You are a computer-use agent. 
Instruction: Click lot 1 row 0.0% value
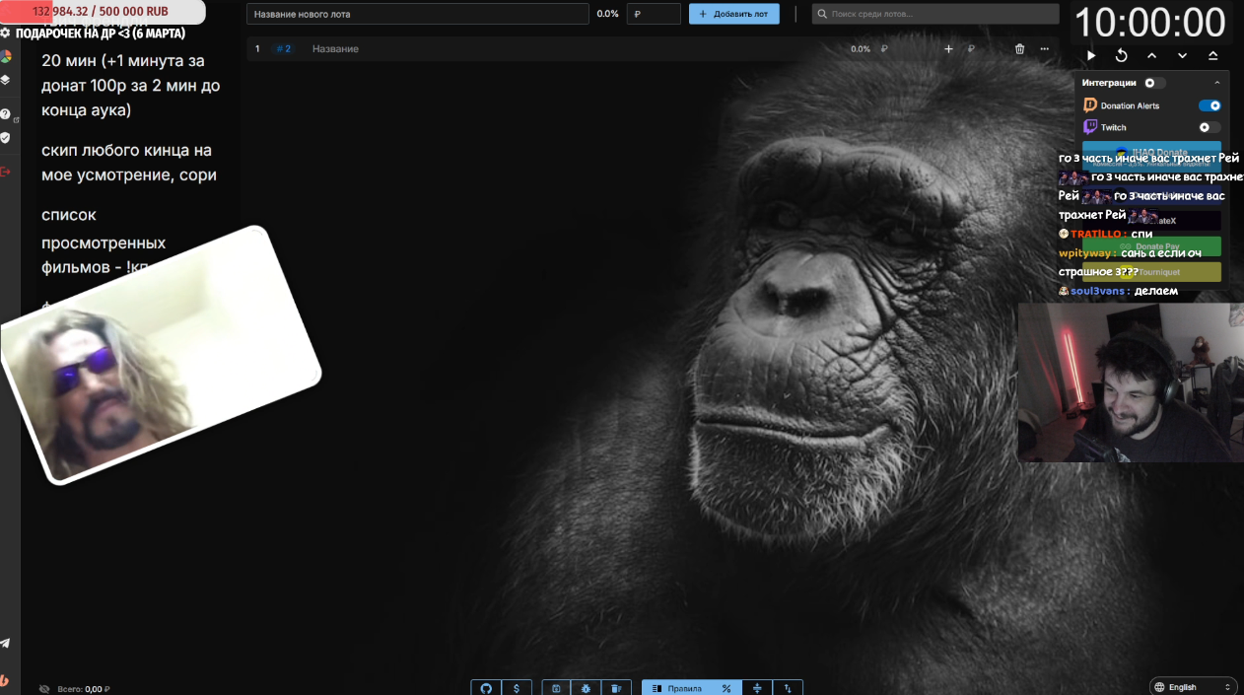coord(861,48)
